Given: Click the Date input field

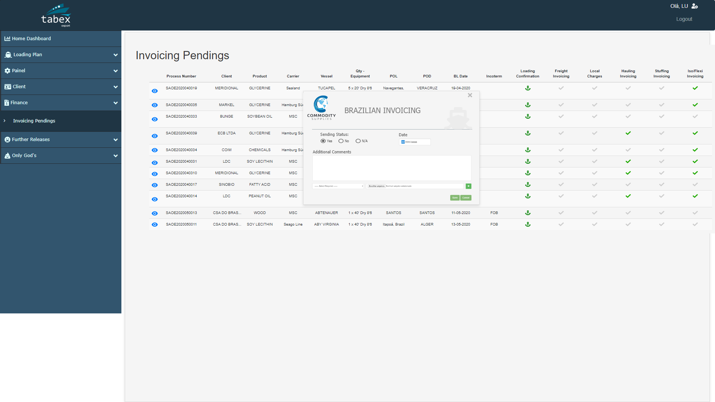Looking at the screenshot, I should [414, 142].
